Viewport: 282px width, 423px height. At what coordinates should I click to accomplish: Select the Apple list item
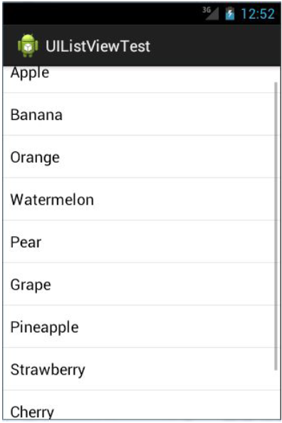[140, 79]
